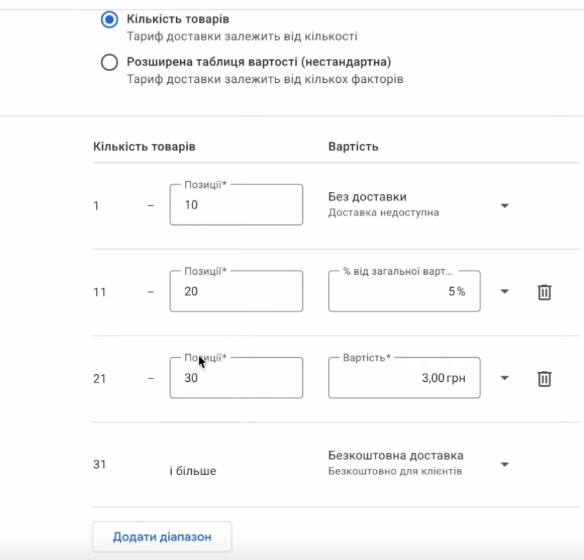Focus the 'Позиції' field containing 10
584x560 pixels.
point(236,205)
